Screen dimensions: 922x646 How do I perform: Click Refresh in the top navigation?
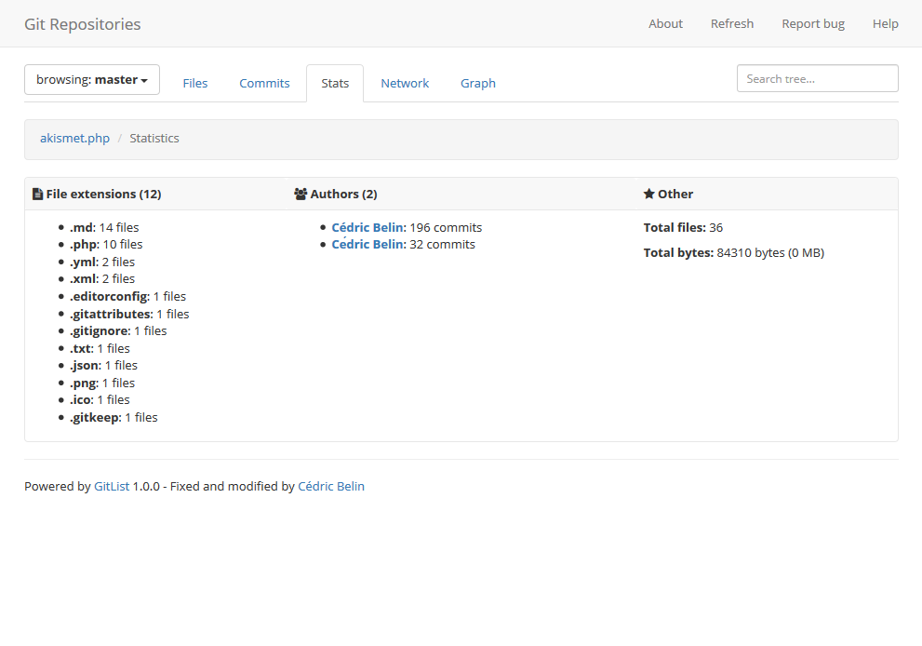tap(731, 23)
